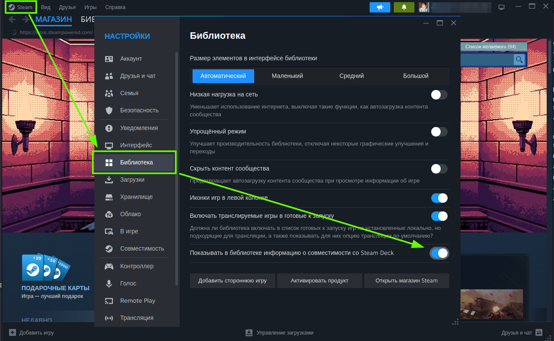Open the Voice microphone icon

[x=109, y=283]
